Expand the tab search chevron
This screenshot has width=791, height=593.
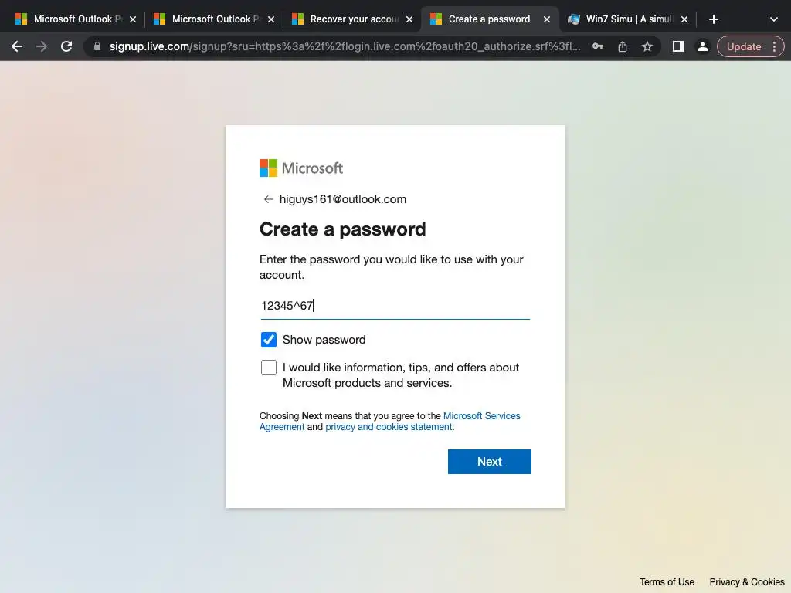tap(774, 19)
